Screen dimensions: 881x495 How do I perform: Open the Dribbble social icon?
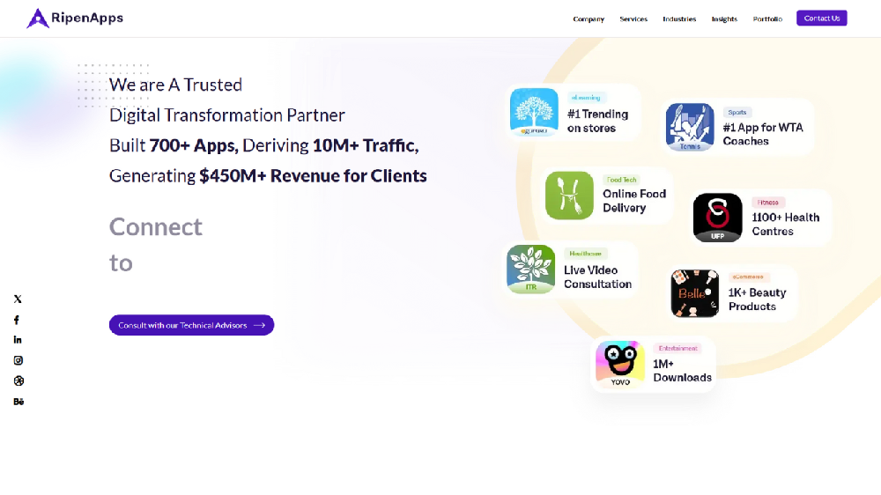(x=18, y=380)
